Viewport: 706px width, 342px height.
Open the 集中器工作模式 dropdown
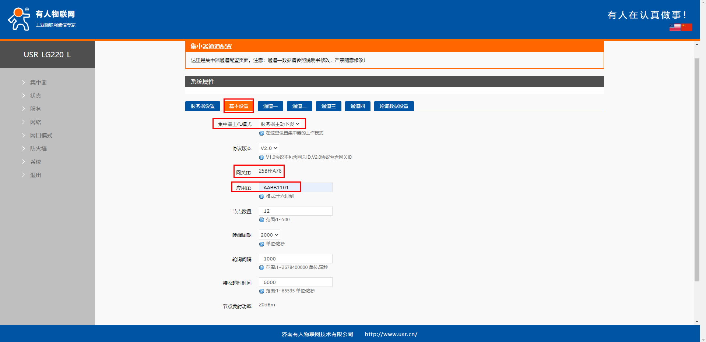[280, 124]
